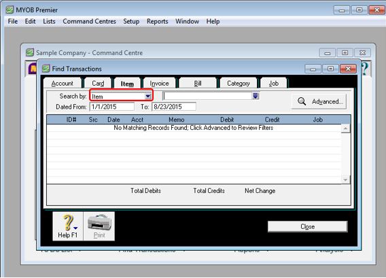386x278 pixels.
Task: Click the Find Transactions window icon
Action: tap(46, 69)
